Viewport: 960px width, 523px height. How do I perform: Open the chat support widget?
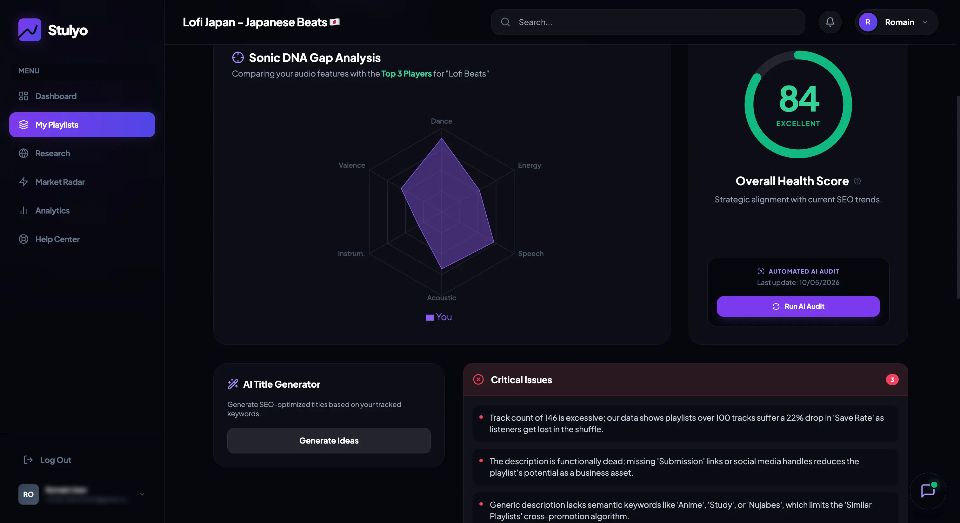[x=928, y=491]
